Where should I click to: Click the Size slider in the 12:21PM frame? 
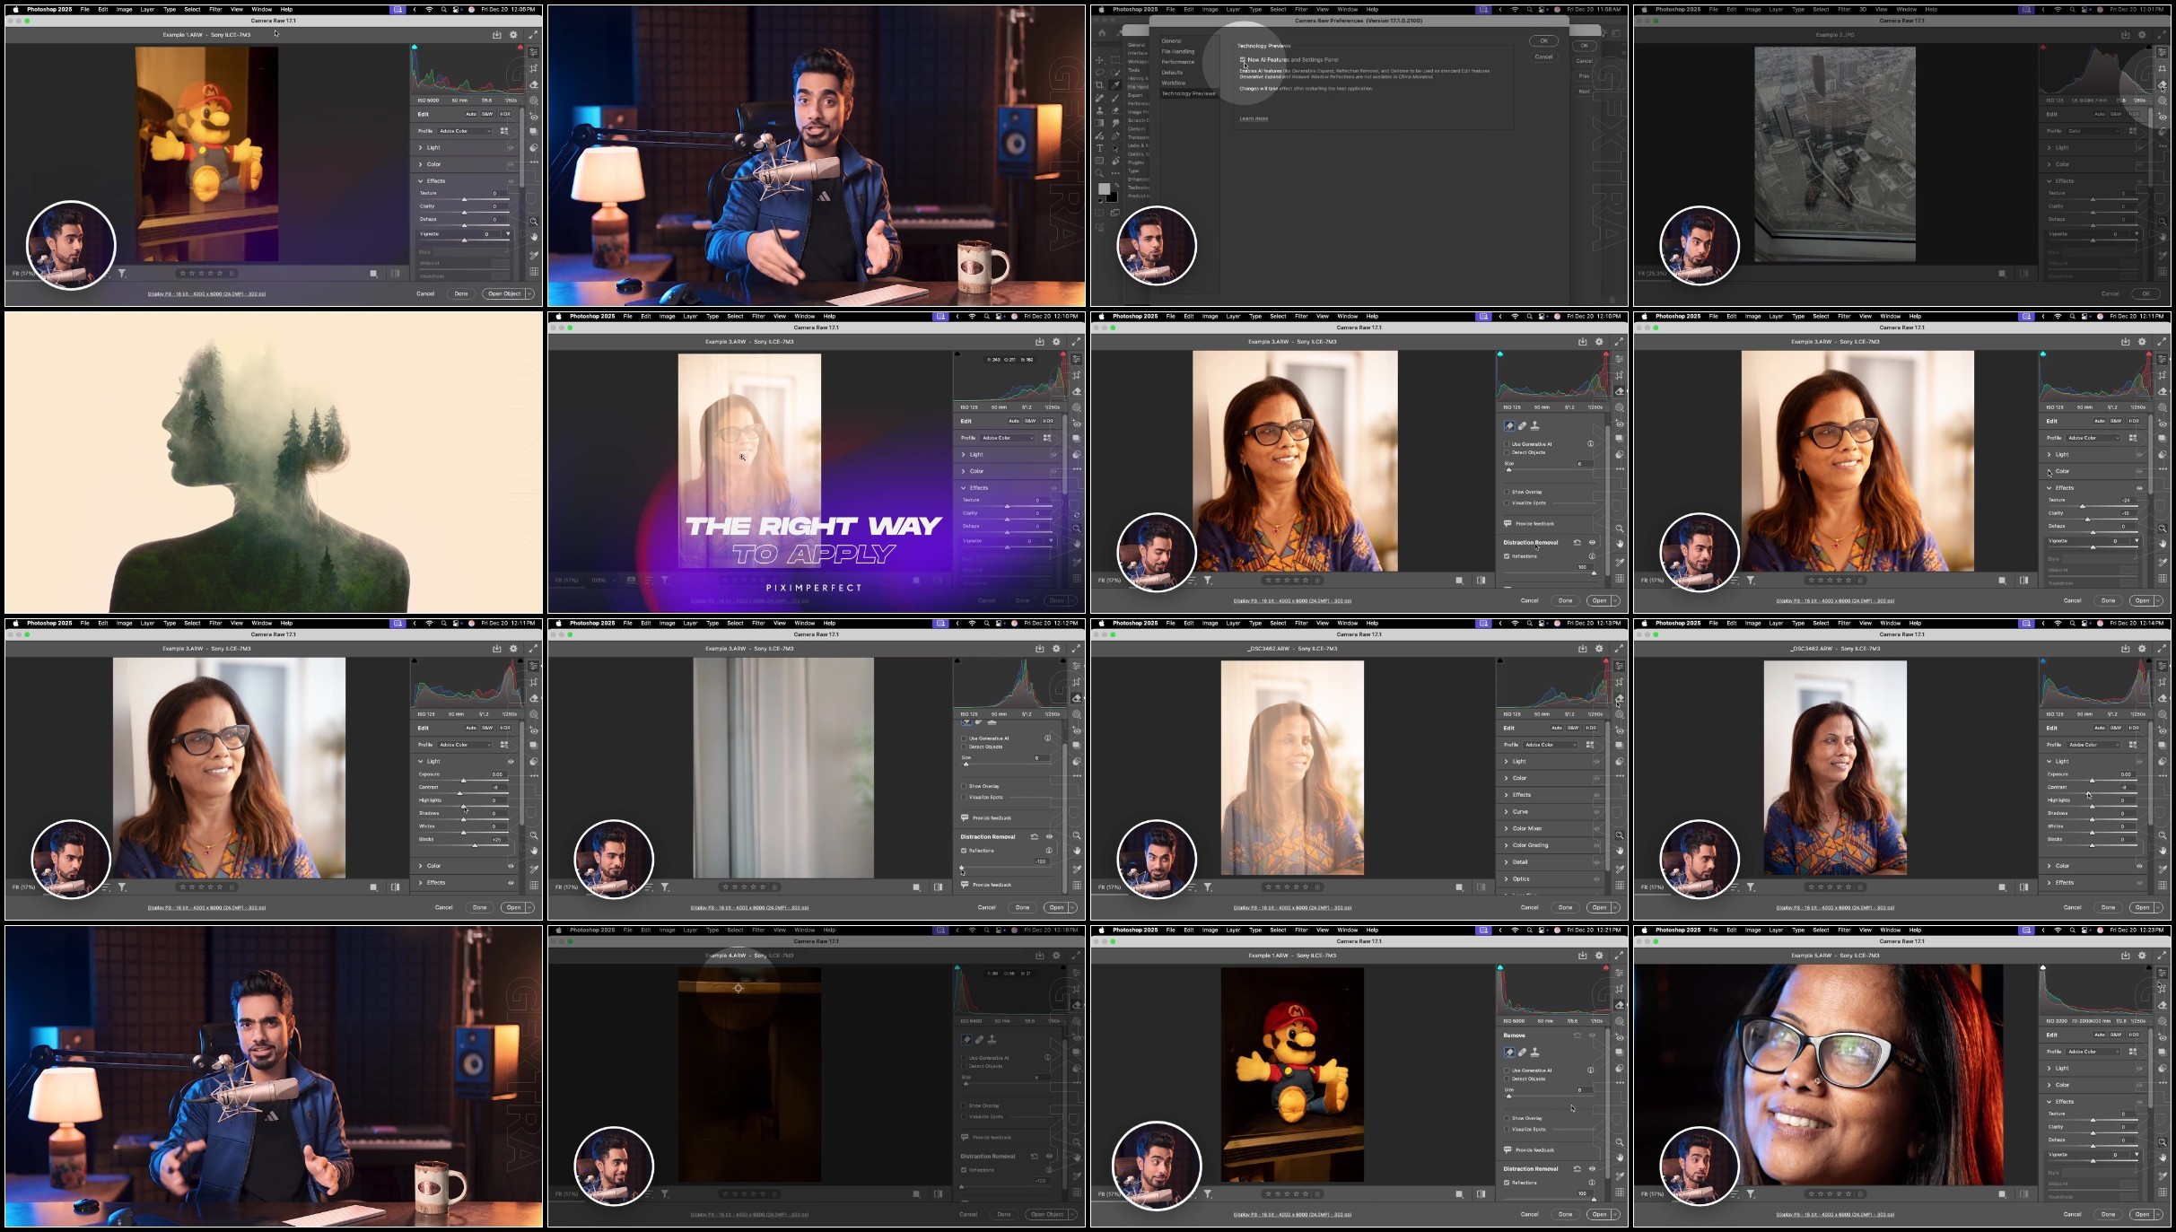1550,1097
